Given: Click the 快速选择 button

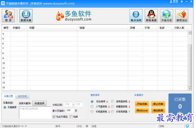Looking at the screenshot, I should [x=40, y=103].
